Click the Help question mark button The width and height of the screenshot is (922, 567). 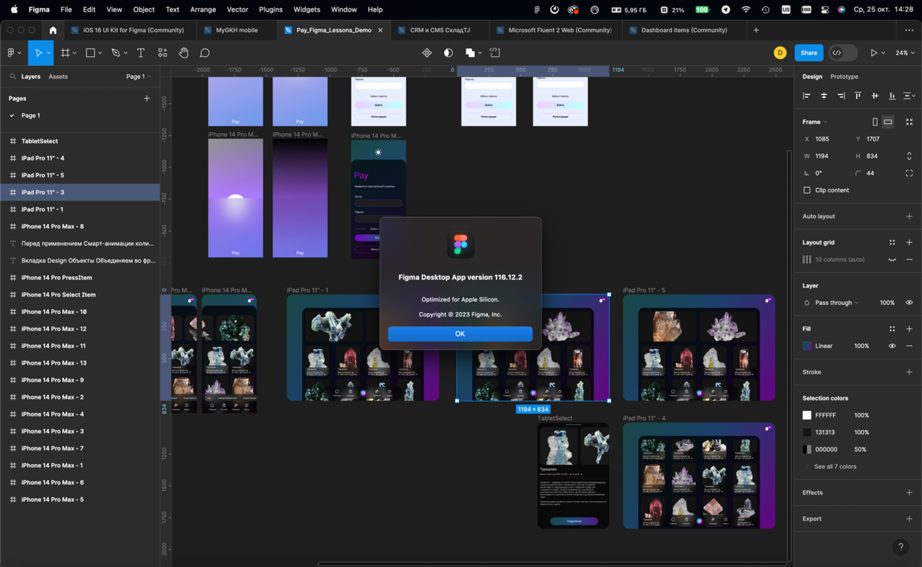(x=900, y=546)
